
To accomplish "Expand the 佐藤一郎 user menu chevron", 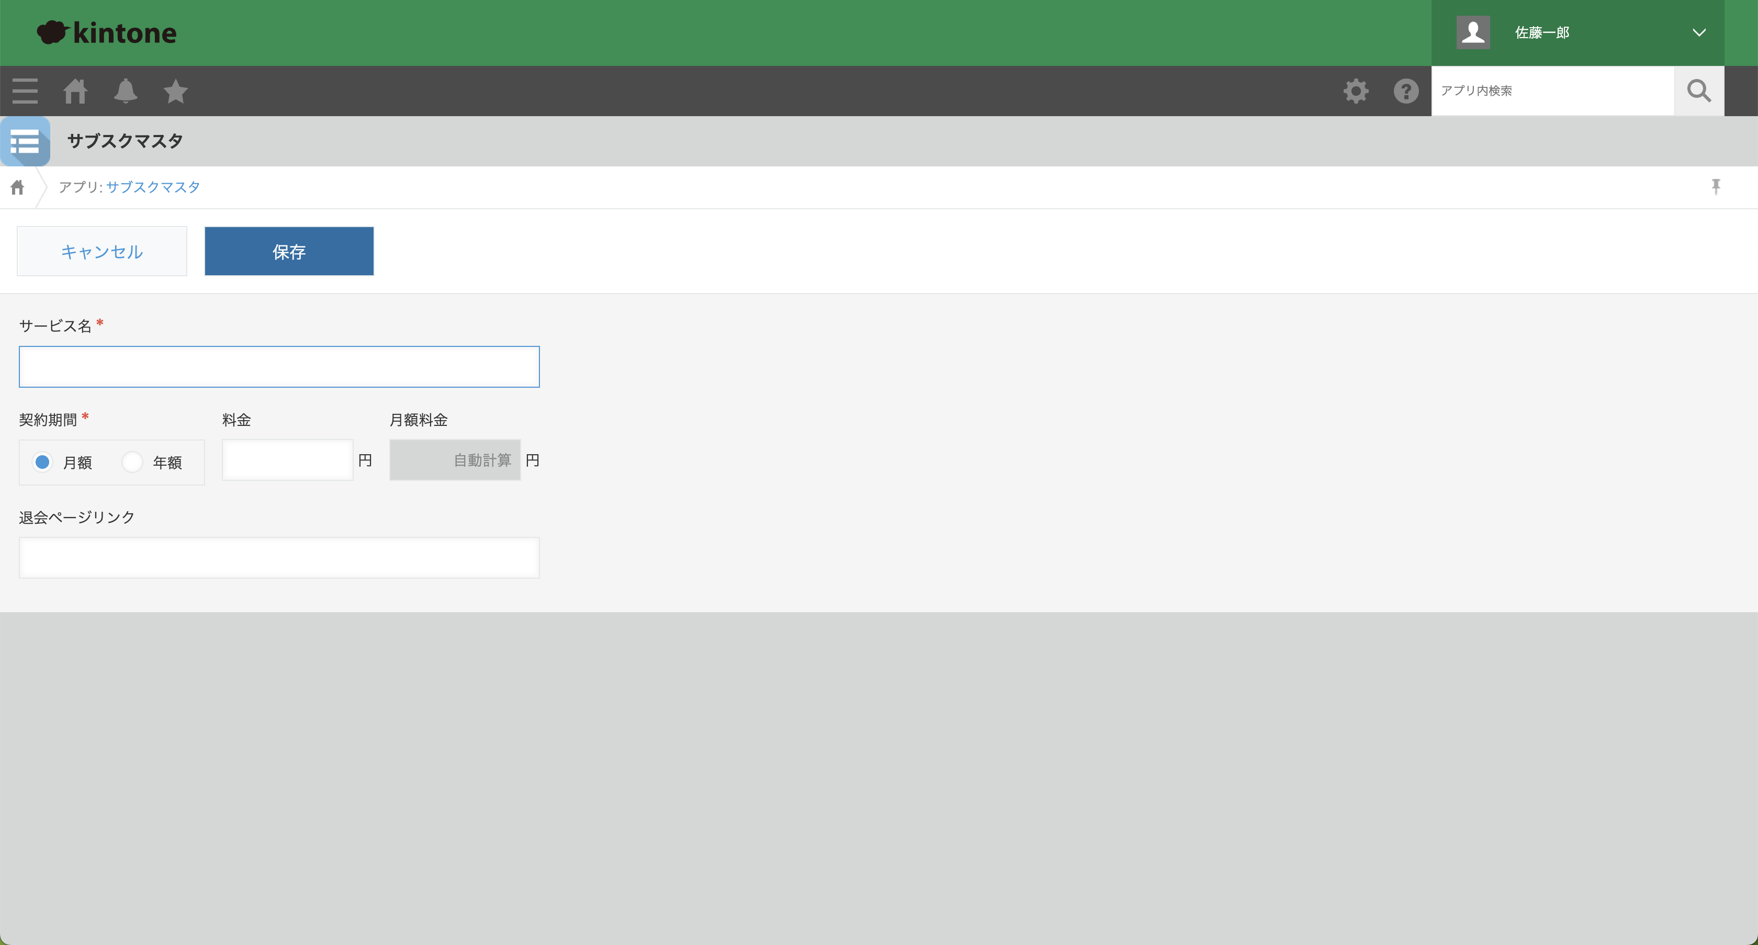I will (x=1699, y=33).
